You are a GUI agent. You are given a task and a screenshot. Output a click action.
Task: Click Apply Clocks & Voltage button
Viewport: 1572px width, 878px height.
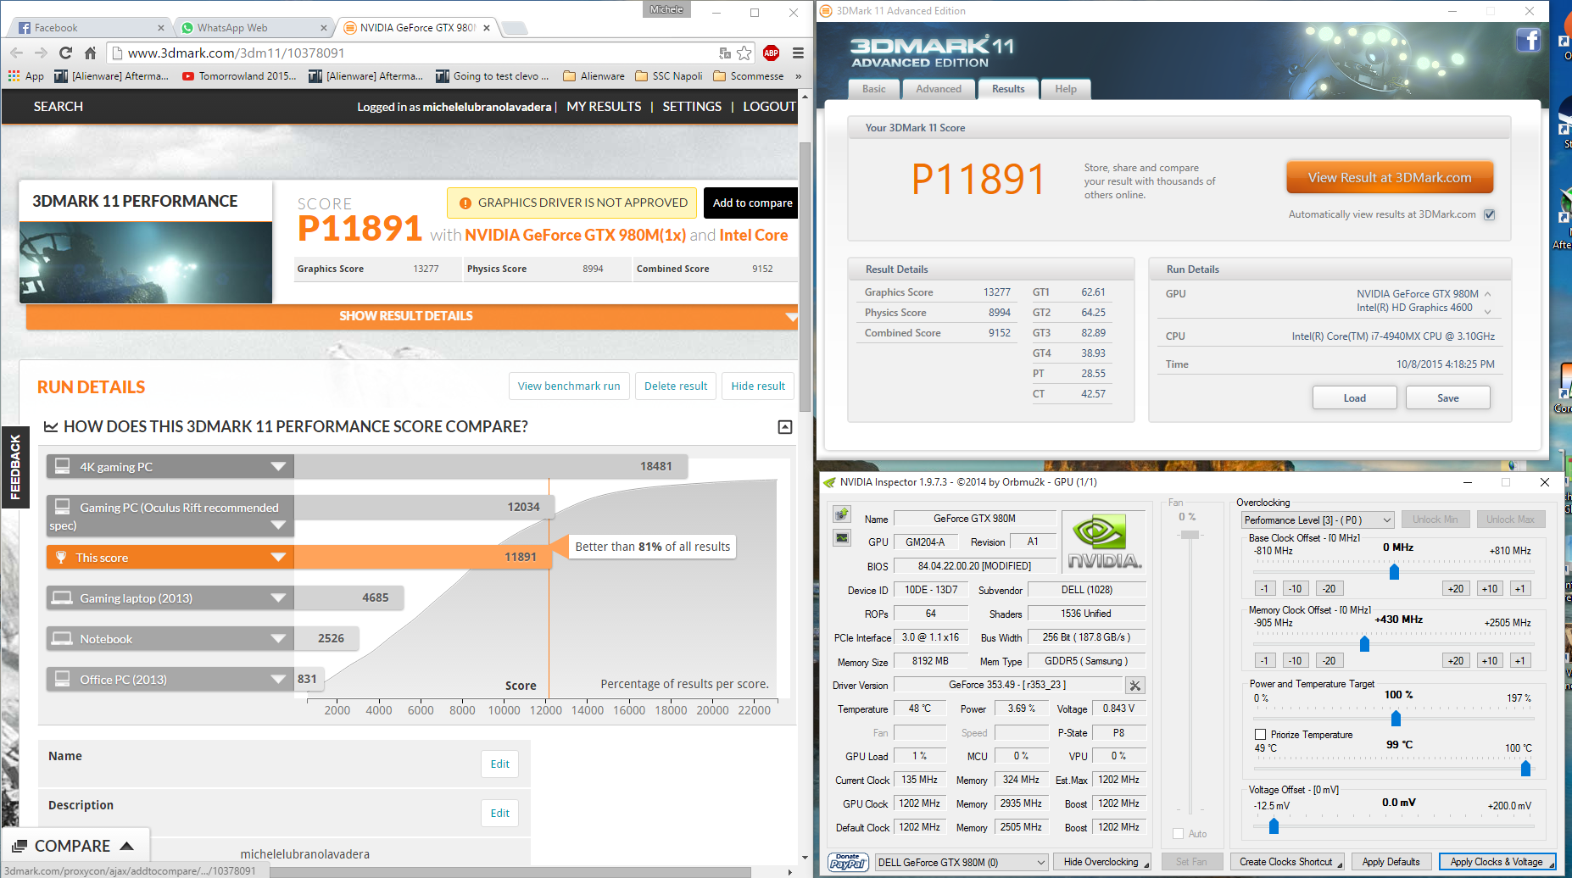1497,862
